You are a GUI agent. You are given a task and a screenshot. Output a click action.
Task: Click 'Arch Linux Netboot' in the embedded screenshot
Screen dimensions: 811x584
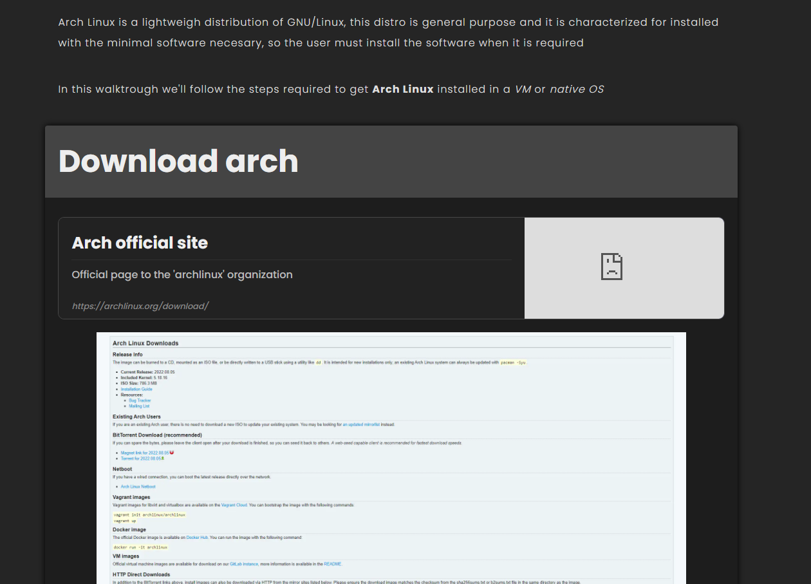tap(138, 487)
